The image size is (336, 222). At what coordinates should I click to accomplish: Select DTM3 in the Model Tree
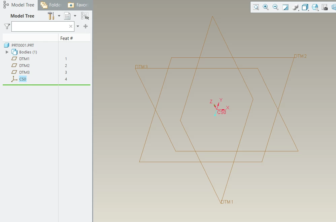24,72
